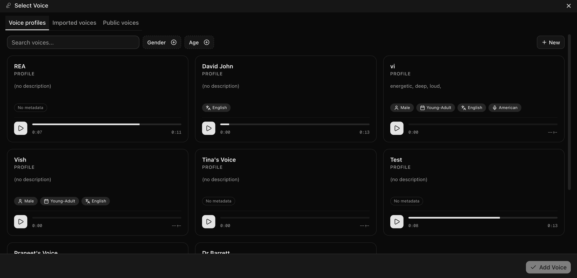Click No metadata tag on Tina's Voice

pyautogui.click(x=218, y=201)
